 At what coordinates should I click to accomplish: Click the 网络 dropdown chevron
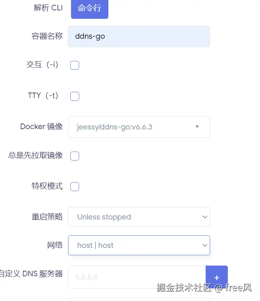pyautogui.click(x=205, y=245)
